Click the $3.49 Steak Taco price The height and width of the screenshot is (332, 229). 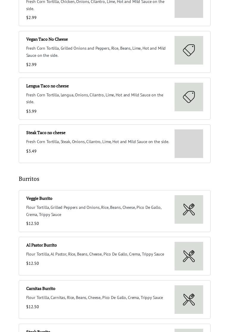31,151
